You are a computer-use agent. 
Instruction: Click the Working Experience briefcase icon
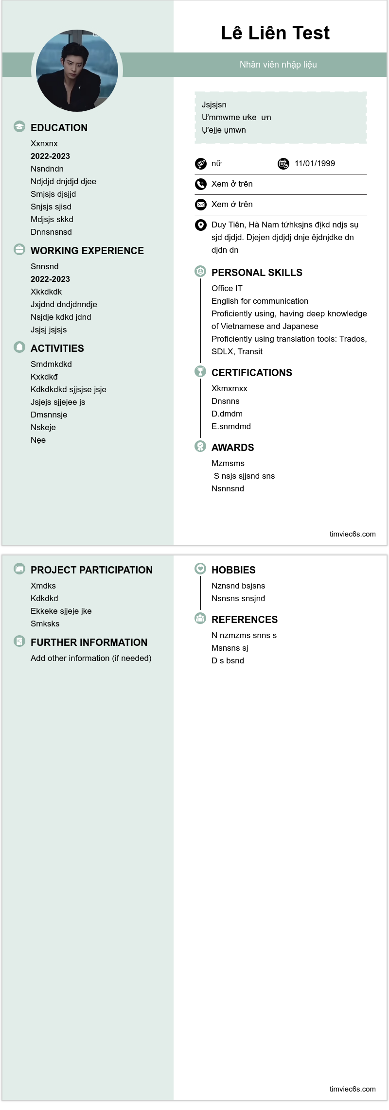[19, 249]
